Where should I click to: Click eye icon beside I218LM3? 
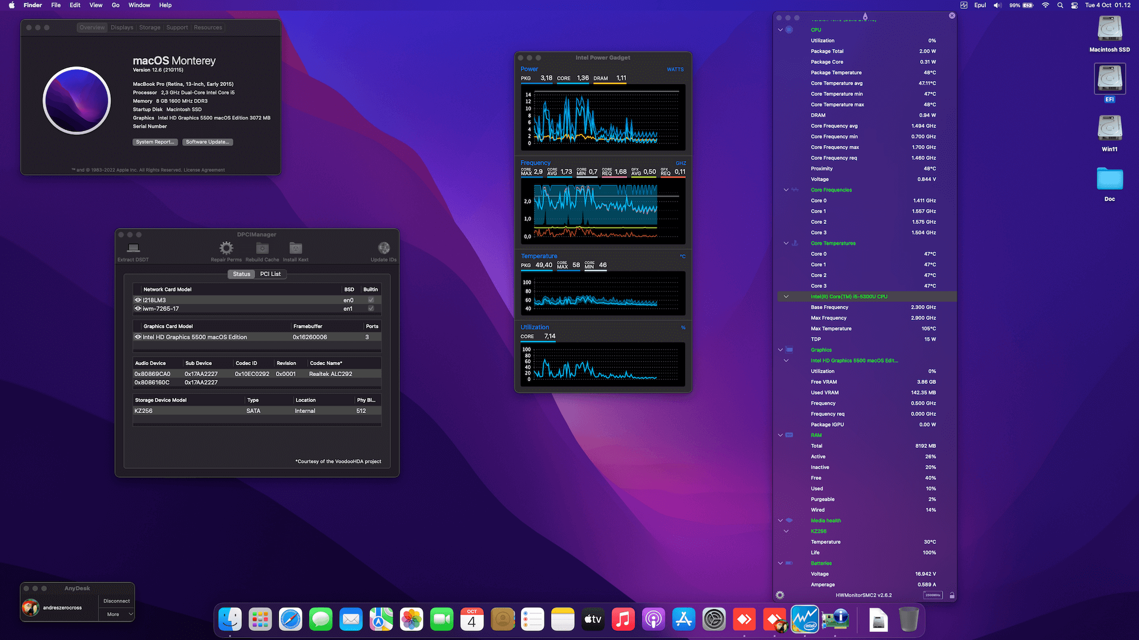click(138, 300)
